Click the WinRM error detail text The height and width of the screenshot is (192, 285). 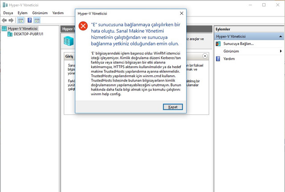coord(136,74)
